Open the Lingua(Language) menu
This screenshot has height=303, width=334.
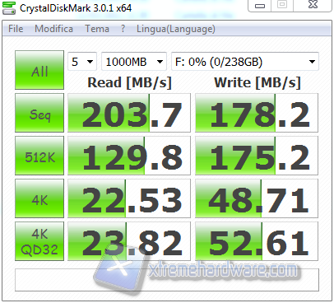point(176,29)
